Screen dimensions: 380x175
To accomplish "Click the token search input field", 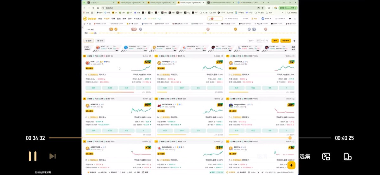I will pos(236,19).
